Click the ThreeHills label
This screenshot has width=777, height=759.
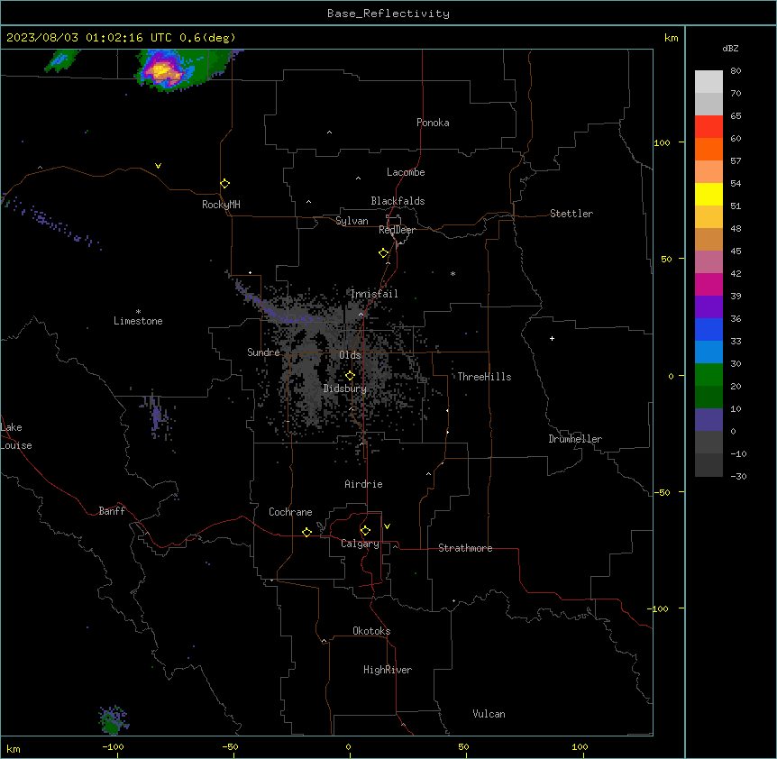click(x=484, y=377)
